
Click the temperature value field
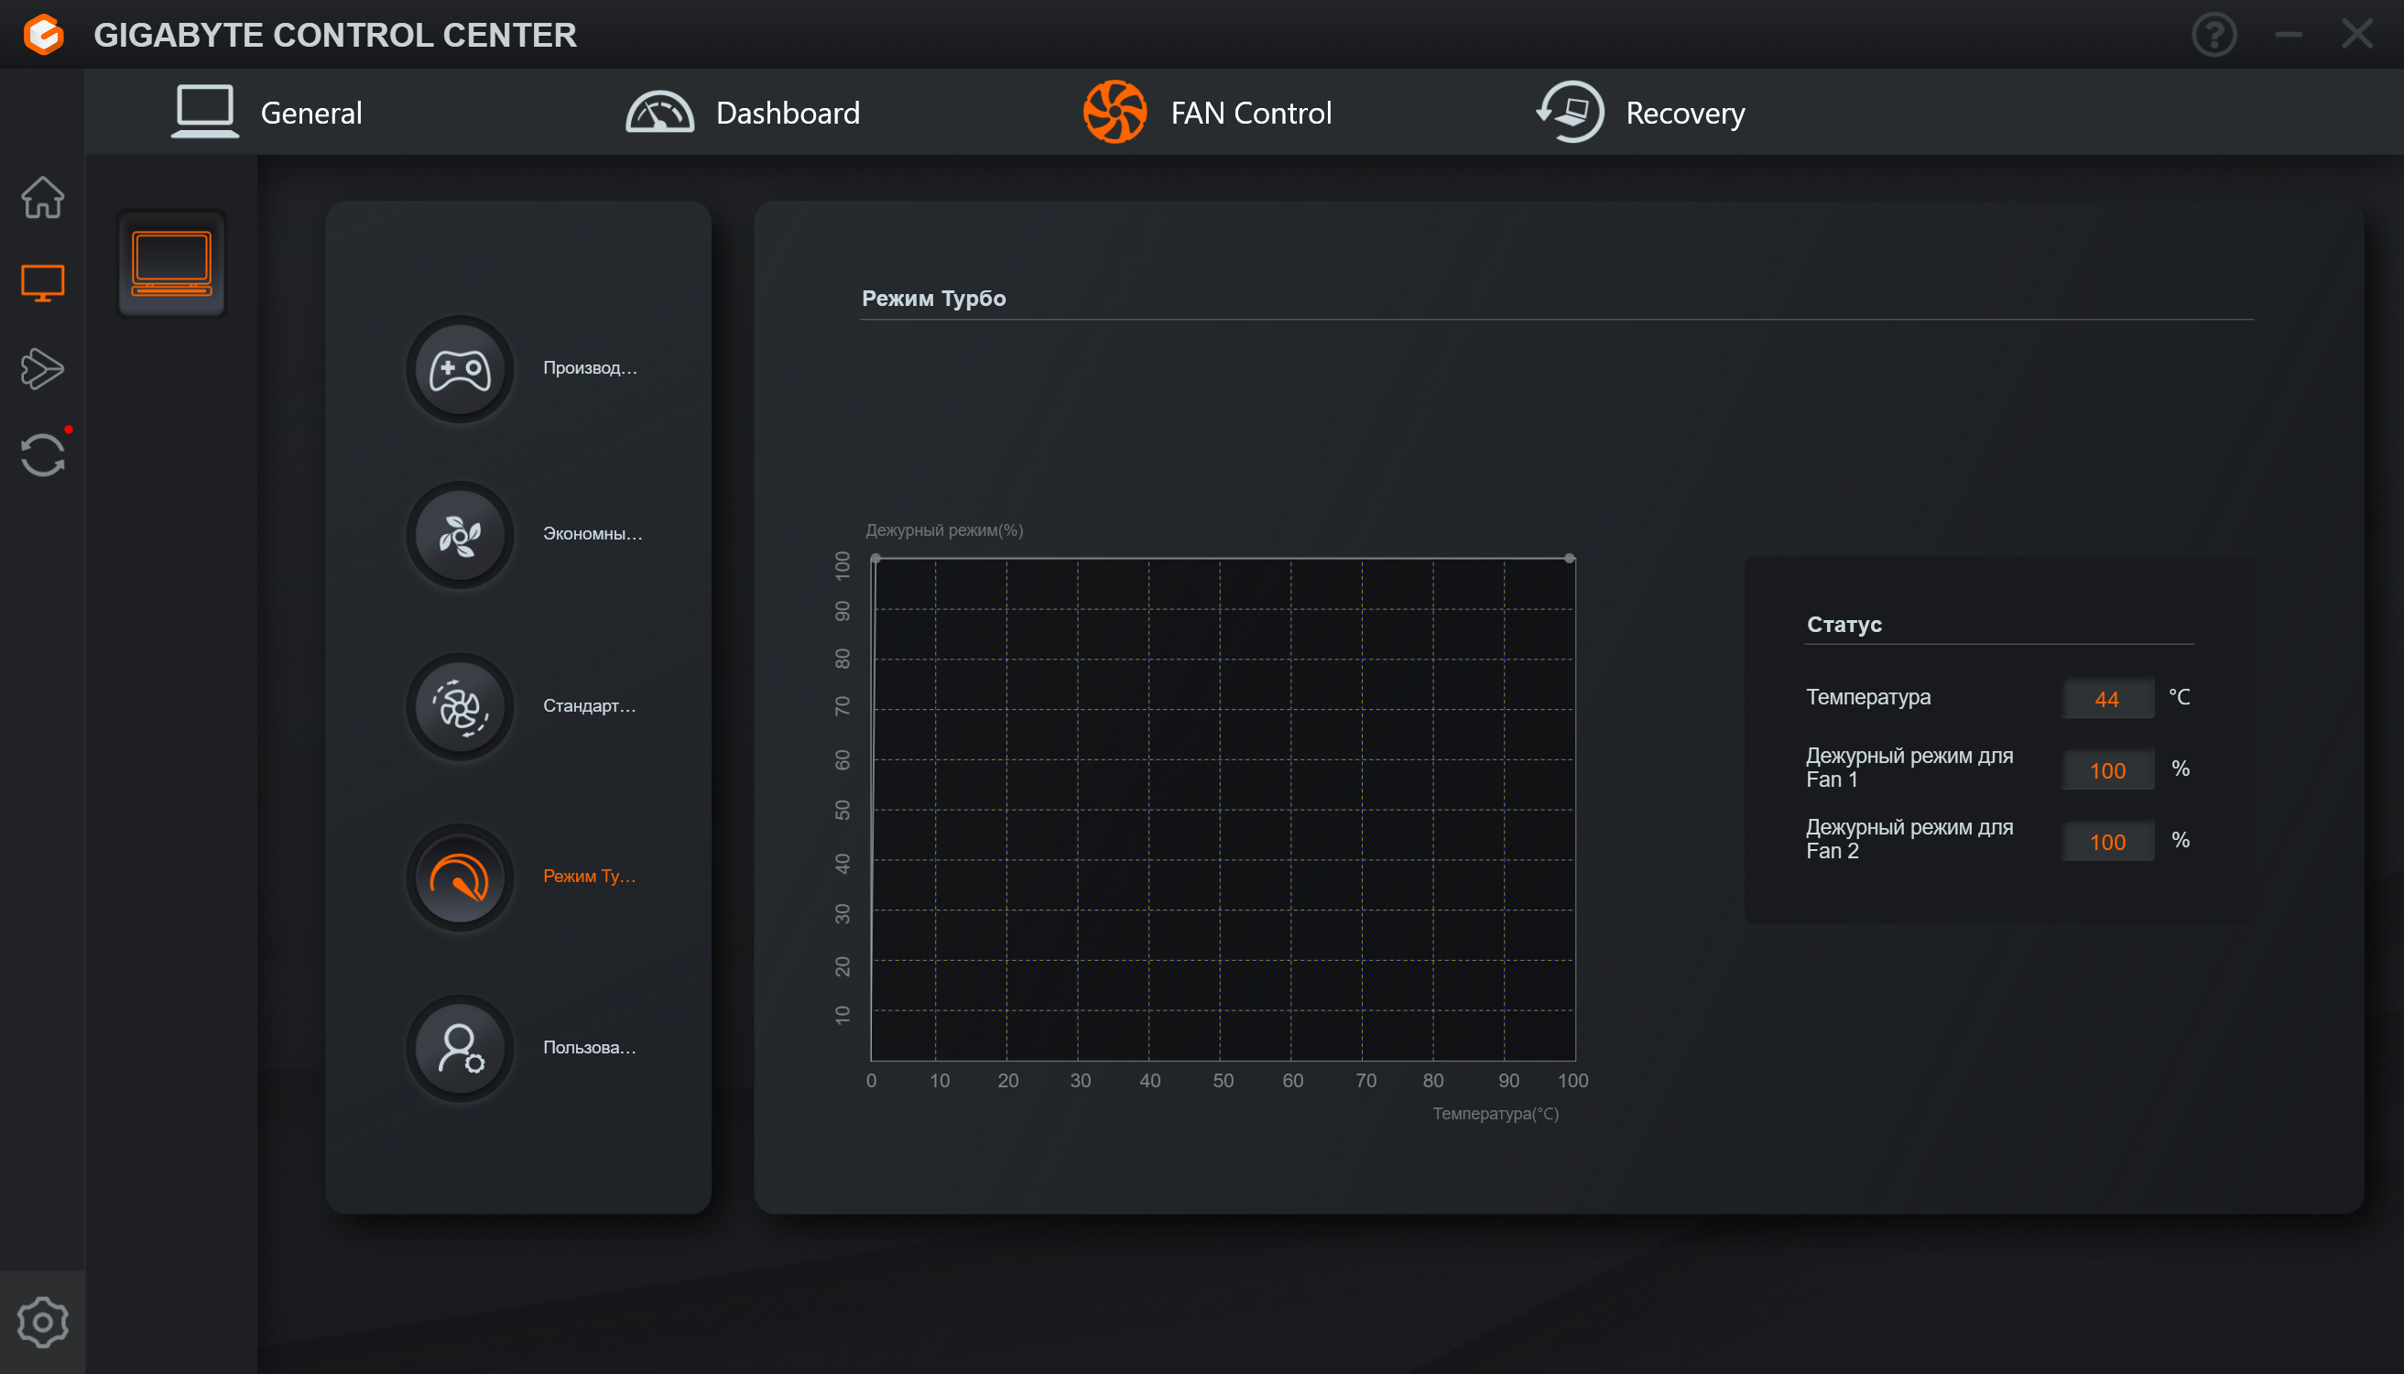2106,698
